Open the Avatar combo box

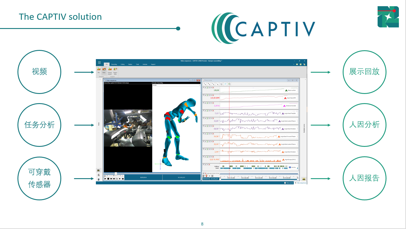tap(176, 85)
